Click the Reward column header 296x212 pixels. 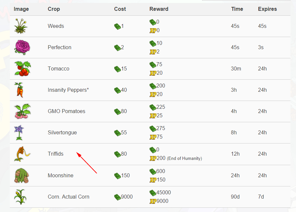pyautogui.click(x=159, y=9)
